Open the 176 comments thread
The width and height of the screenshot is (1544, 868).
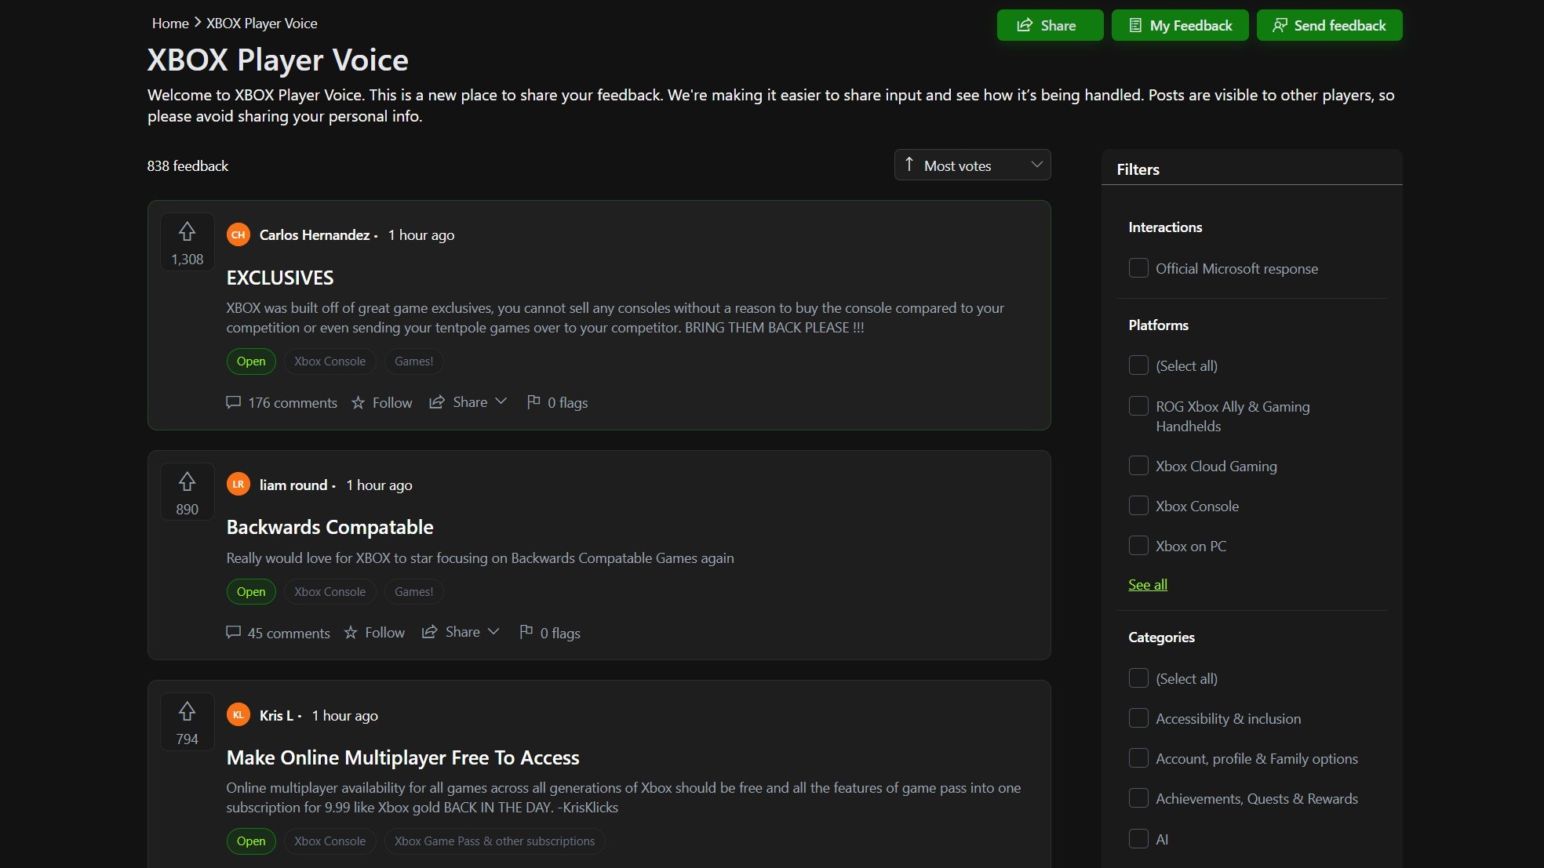click(x=282, y=402)
